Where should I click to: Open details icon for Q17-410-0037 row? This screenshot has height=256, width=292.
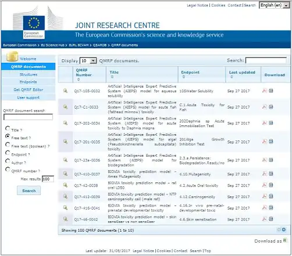65,174
